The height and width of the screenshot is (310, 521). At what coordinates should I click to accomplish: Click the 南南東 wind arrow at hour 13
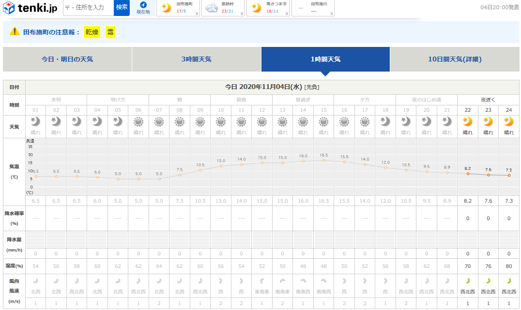pyautogui.click(x=282, y=281)
